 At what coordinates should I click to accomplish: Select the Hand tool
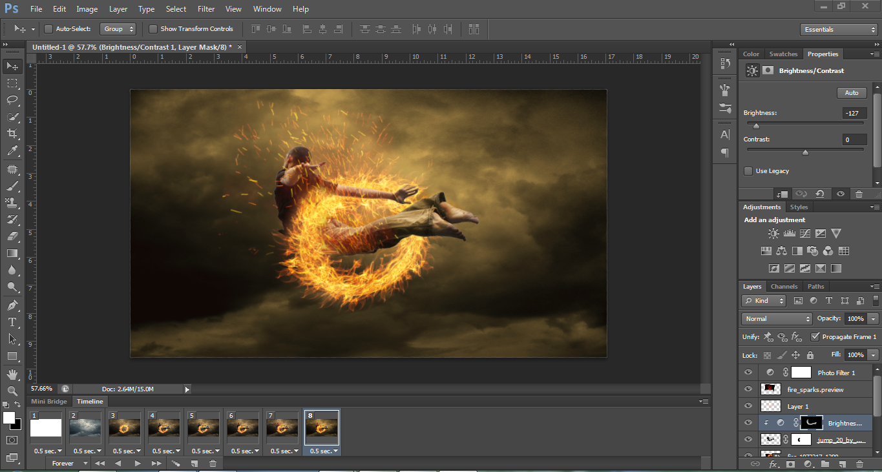click(12, 374)
